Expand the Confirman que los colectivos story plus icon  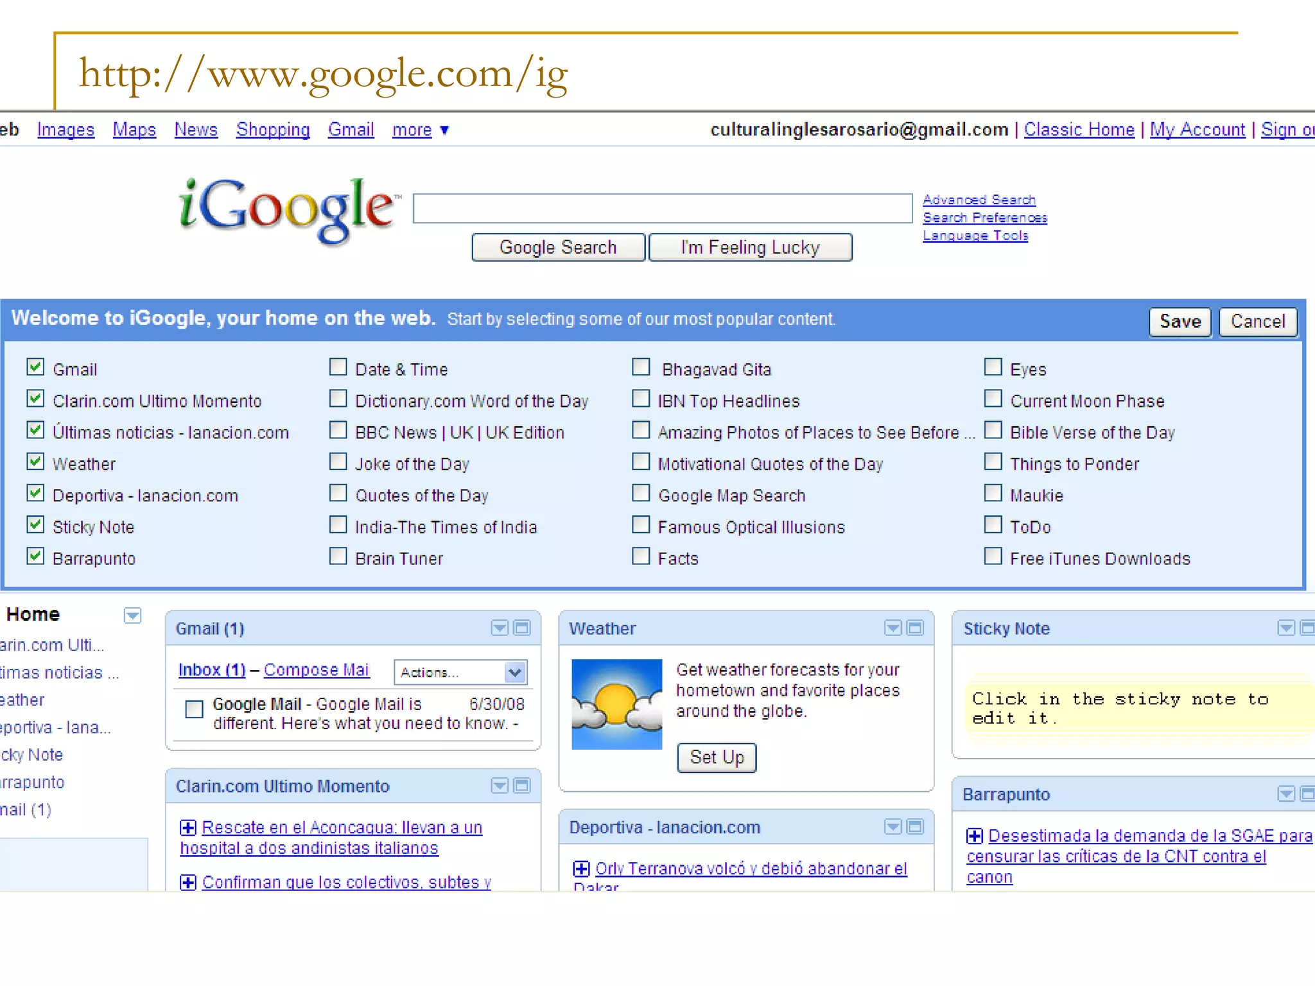pyautogui.click(x=188, y=883)
